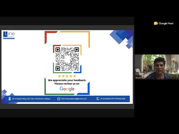Screen dimensions: 179x134
Task: Click the Google Meet label text
Action: 166,23
